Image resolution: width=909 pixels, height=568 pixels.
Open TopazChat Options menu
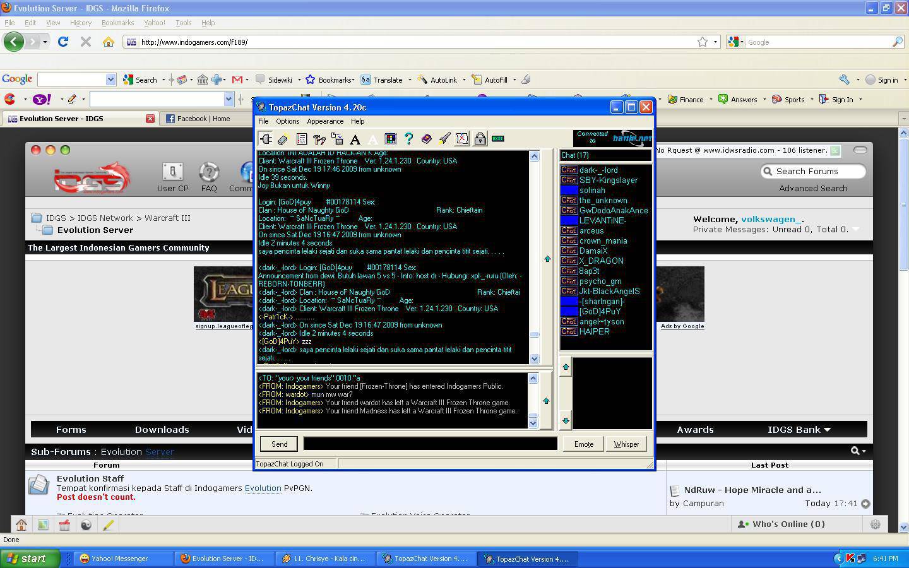coord(287,121)
